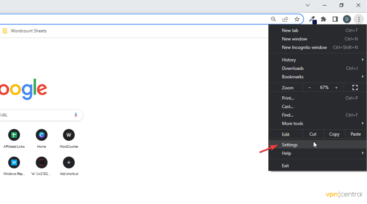Open the Home shortcut tile
The width and height of the screenshot is (367, 204).
point(42,138)
